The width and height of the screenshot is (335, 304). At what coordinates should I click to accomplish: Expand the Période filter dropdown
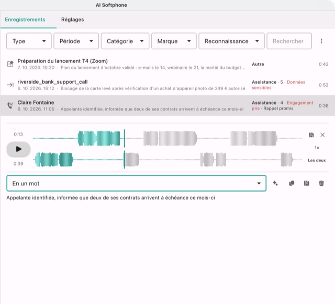[76, 41]
